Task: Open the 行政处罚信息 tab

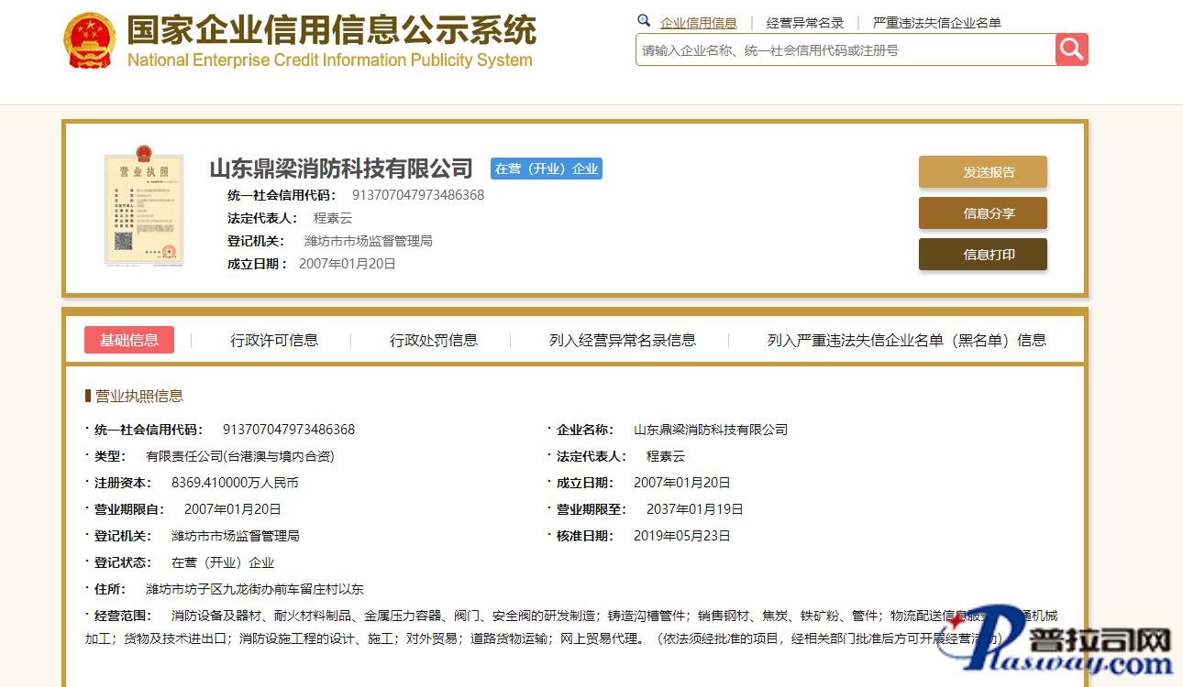Action: [x=434, y=340]
